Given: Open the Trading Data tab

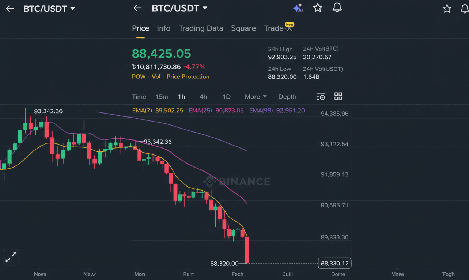Looking at the screenshot, I should click(201, 28).
